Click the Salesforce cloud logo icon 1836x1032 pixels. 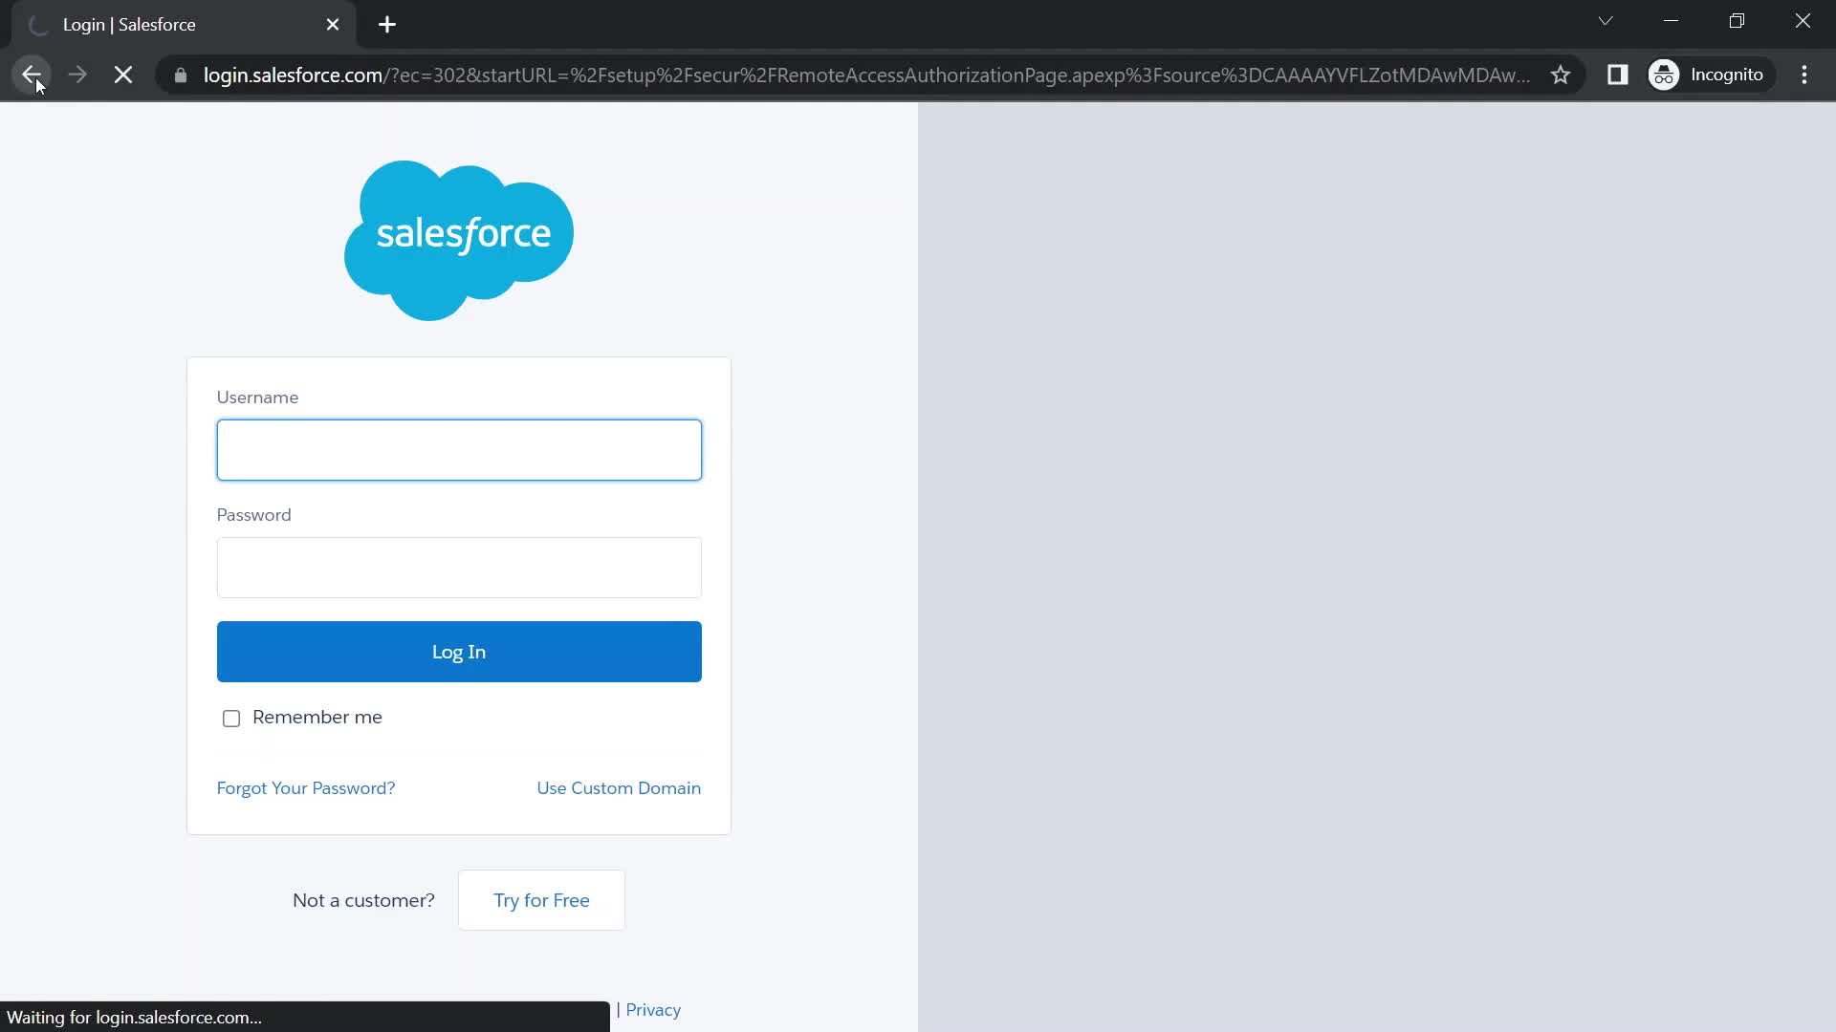(x=458, y=238)
